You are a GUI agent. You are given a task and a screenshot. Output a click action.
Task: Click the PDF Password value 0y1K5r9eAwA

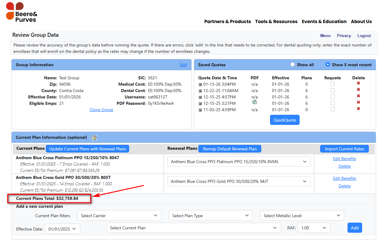(x=161, y=103)
